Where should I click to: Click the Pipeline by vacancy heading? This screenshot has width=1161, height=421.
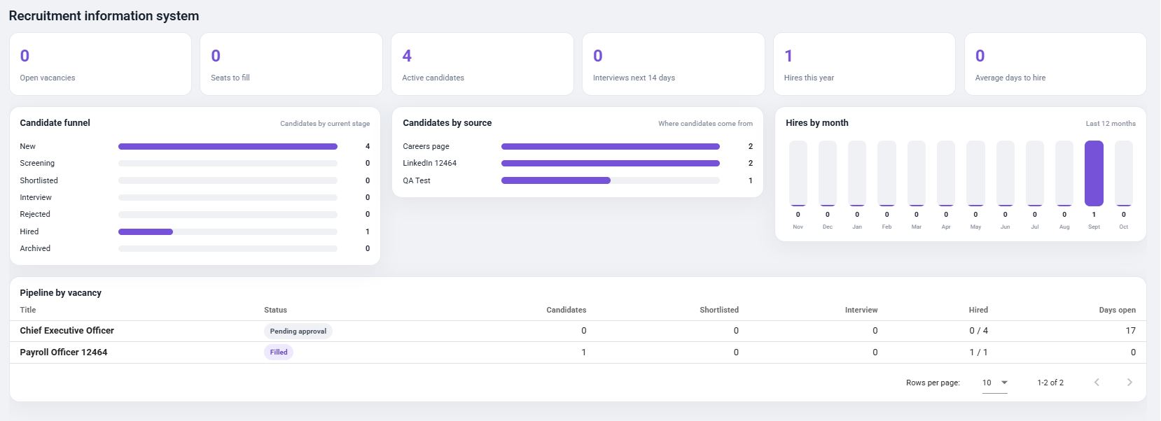[x=61, y=293]
